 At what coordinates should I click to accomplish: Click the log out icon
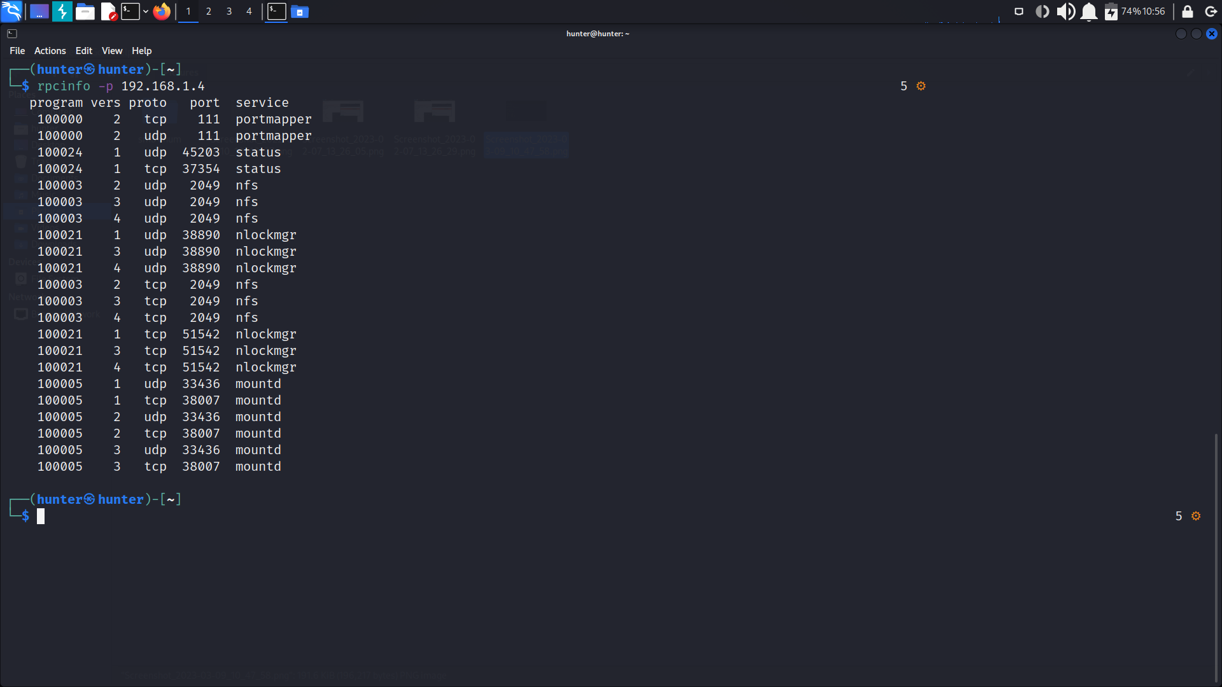(1211, 11)
